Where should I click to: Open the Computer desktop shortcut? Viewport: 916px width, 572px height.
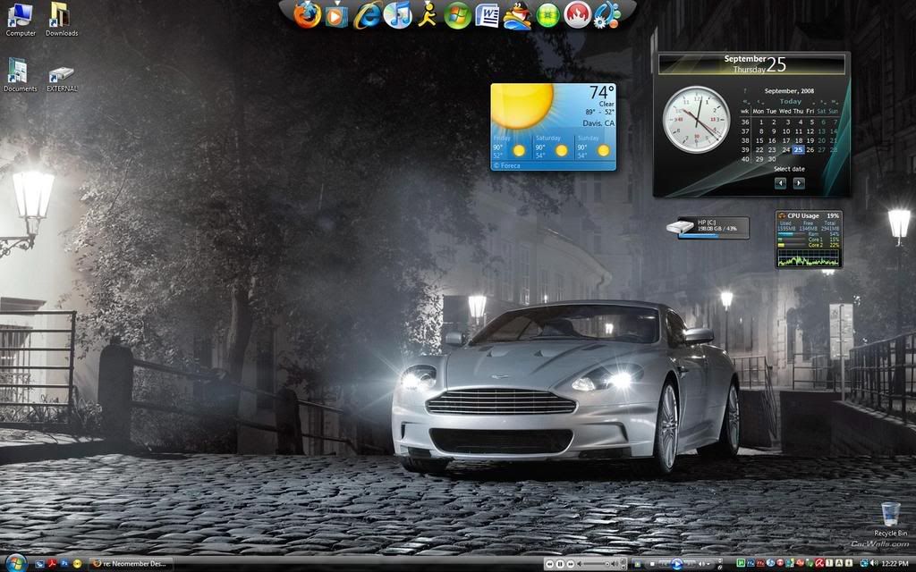coord(20,16)
